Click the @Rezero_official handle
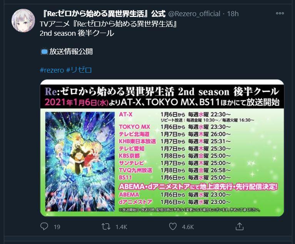This screenshot has width=295, height=244. (194, 14)
